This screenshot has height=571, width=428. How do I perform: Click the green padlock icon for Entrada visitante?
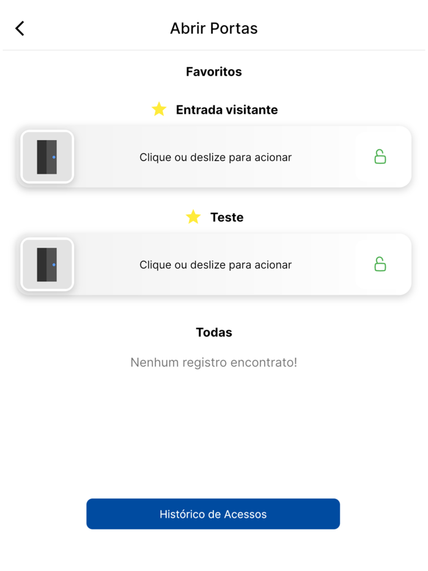click(380, 157)
